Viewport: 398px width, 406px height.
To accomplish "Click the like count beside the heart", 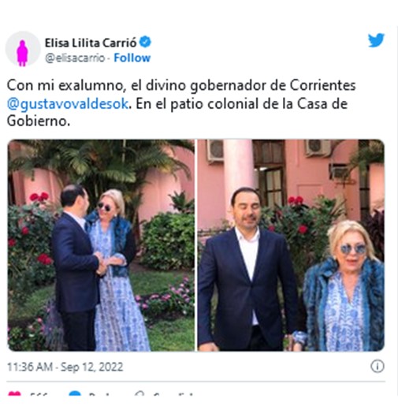I will coord(39,394).
